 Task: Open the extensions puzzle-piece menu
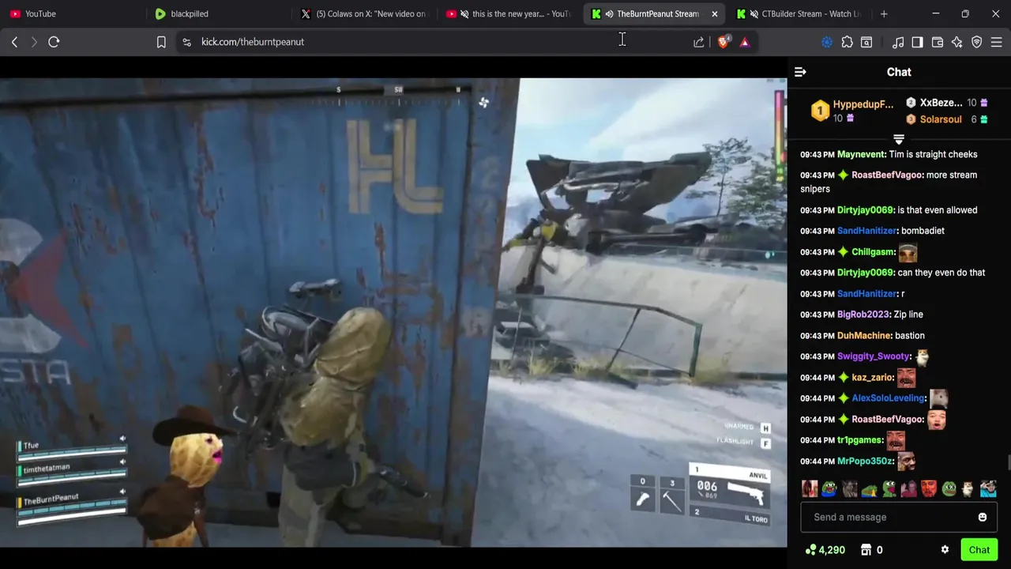point(847,42)
